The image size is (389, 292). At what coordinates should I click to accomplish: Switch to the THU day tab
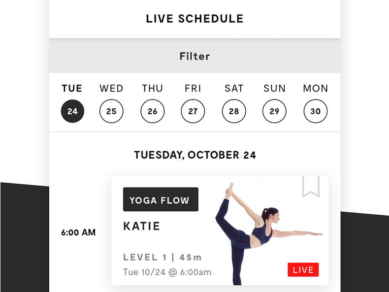pos(153,89)
